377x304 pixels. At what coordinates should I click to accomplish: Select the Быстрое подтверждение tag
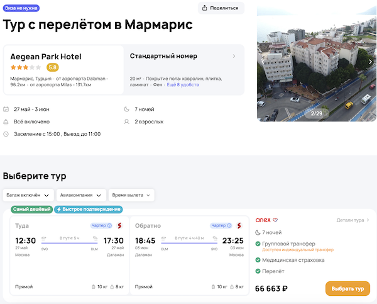tap(88, 209)
